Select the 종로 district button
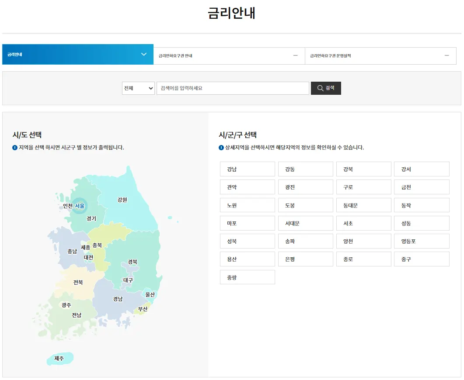464x380 pixels. coord(363,259)
